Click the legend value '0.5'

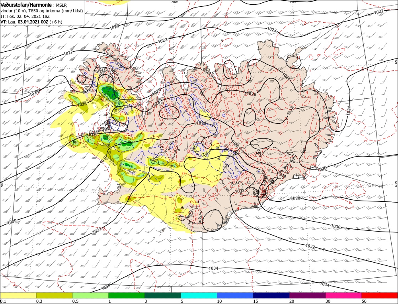(75, 301)
